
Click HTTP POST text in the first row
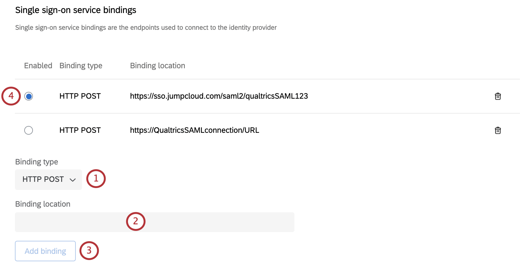80,96
